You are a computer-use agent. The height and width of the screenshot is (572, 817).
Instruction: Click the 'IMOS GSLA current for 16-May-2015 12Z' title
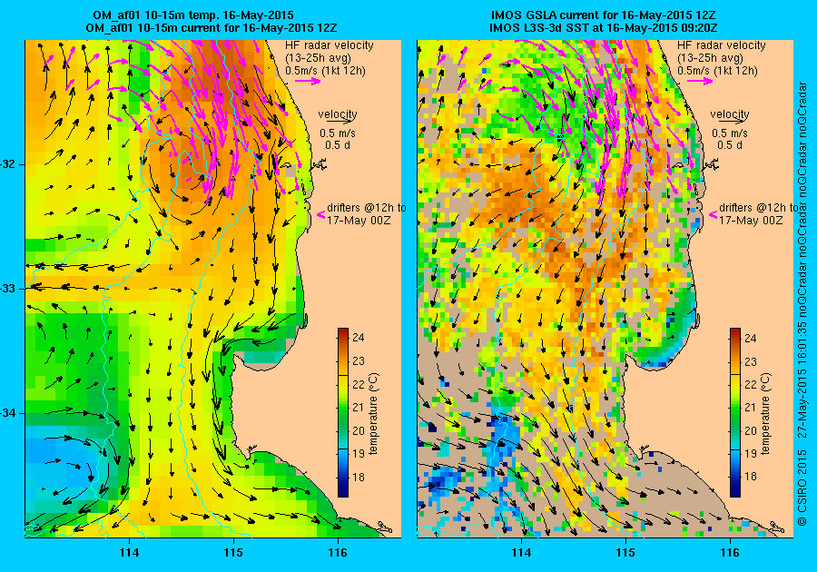click(x=604, y=15)
